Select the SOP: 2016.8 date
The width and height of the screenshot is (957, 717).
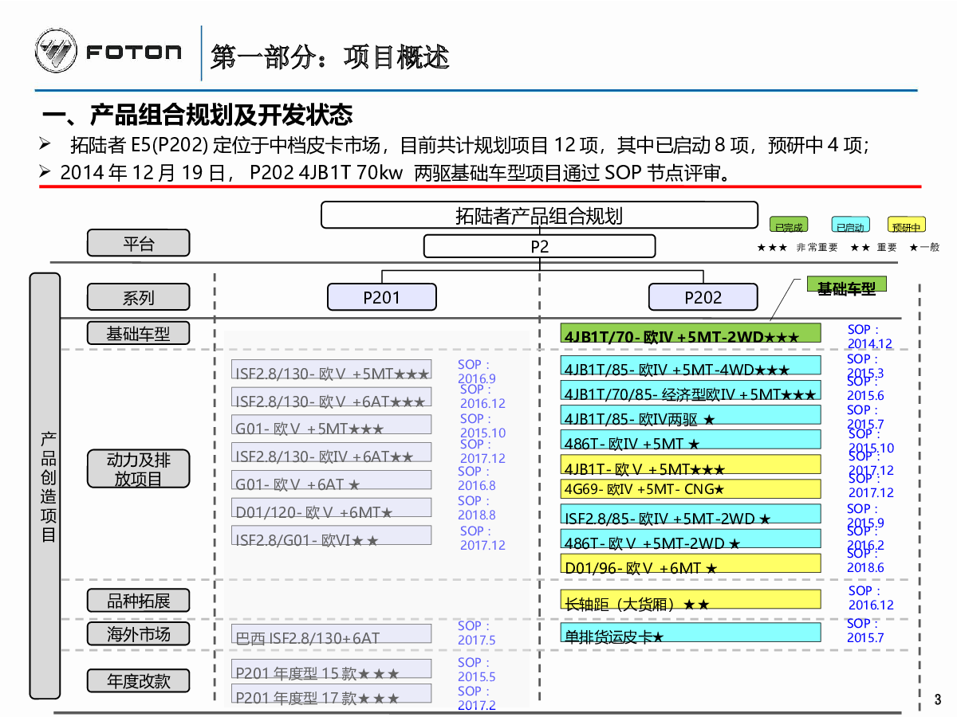click(x=477, y=478)
